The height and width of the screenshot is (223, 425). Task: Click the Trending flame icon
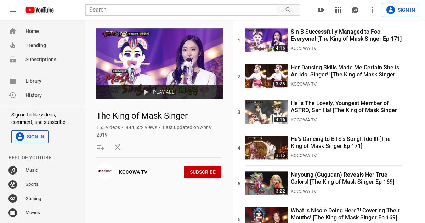[x=13, y=45]
